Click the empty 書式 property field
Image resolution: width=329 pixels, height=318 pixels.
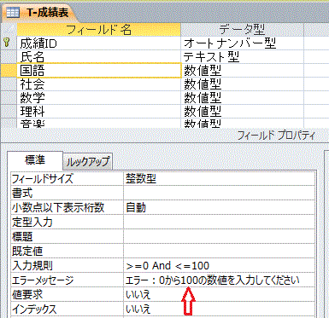pyautogui.click(x=220, y=193)
